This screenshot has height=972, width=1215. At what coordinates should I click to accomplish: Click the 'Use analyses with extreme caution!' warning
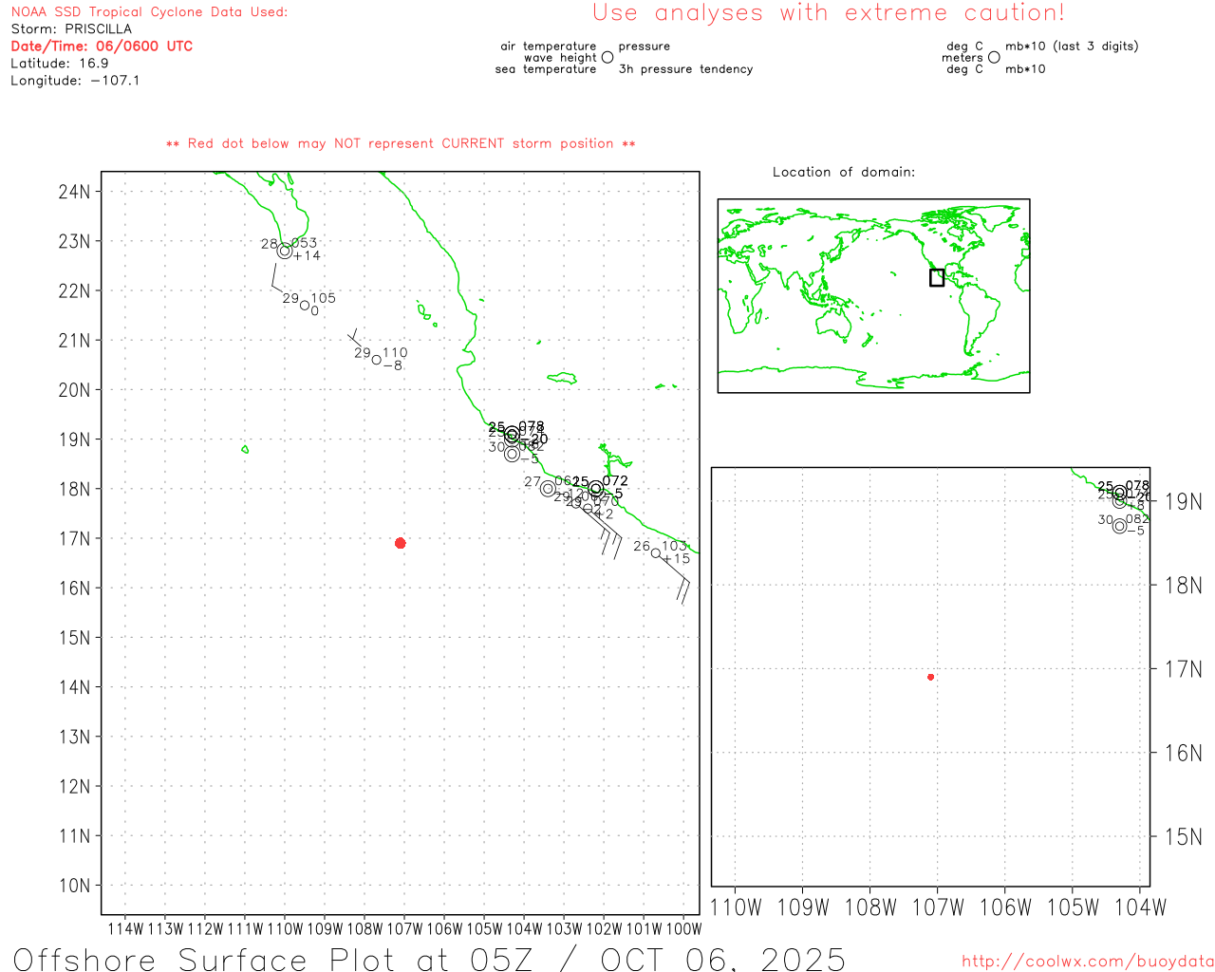(x=828, y=13)
